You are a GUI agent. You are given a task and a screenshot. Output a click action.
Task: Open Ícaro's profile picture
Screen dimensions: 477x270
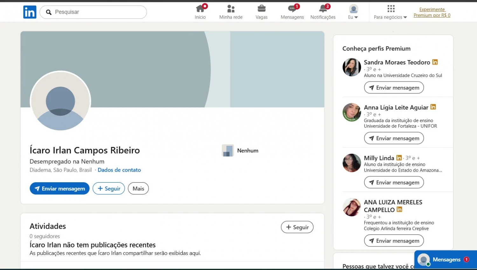[60, 101]
